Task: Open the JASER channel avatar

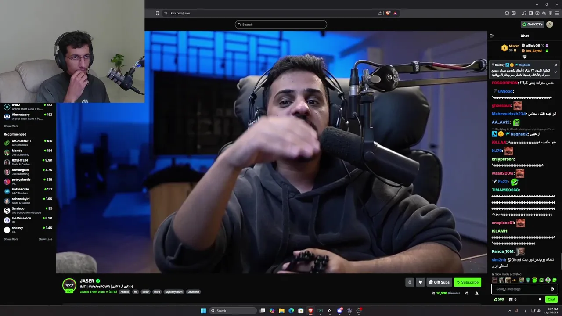Action: 69,285
